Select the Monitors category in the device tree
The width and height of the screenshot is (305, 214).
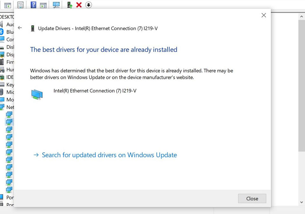(7, 100)
